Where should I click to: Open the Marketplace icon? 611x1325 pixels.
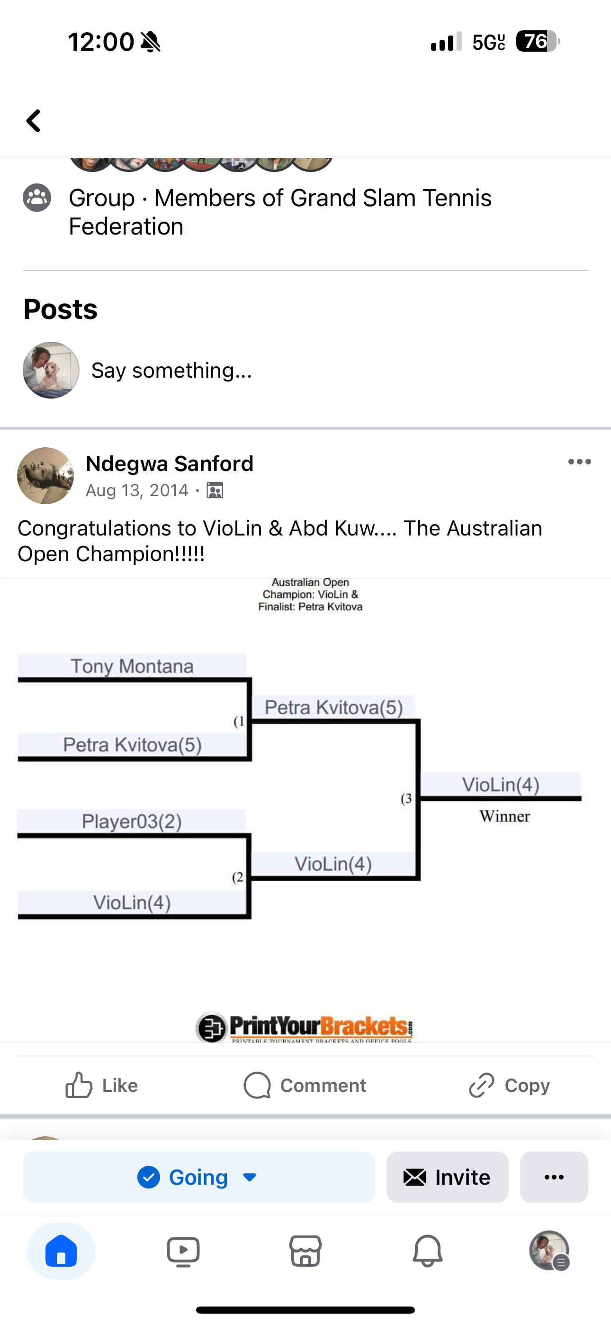click(305, 1251)
